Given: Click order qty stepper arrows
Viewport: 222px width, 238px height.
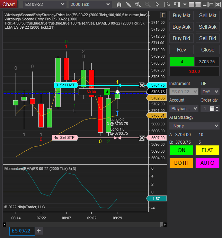Looking at the screenshot, I should 217,109.
